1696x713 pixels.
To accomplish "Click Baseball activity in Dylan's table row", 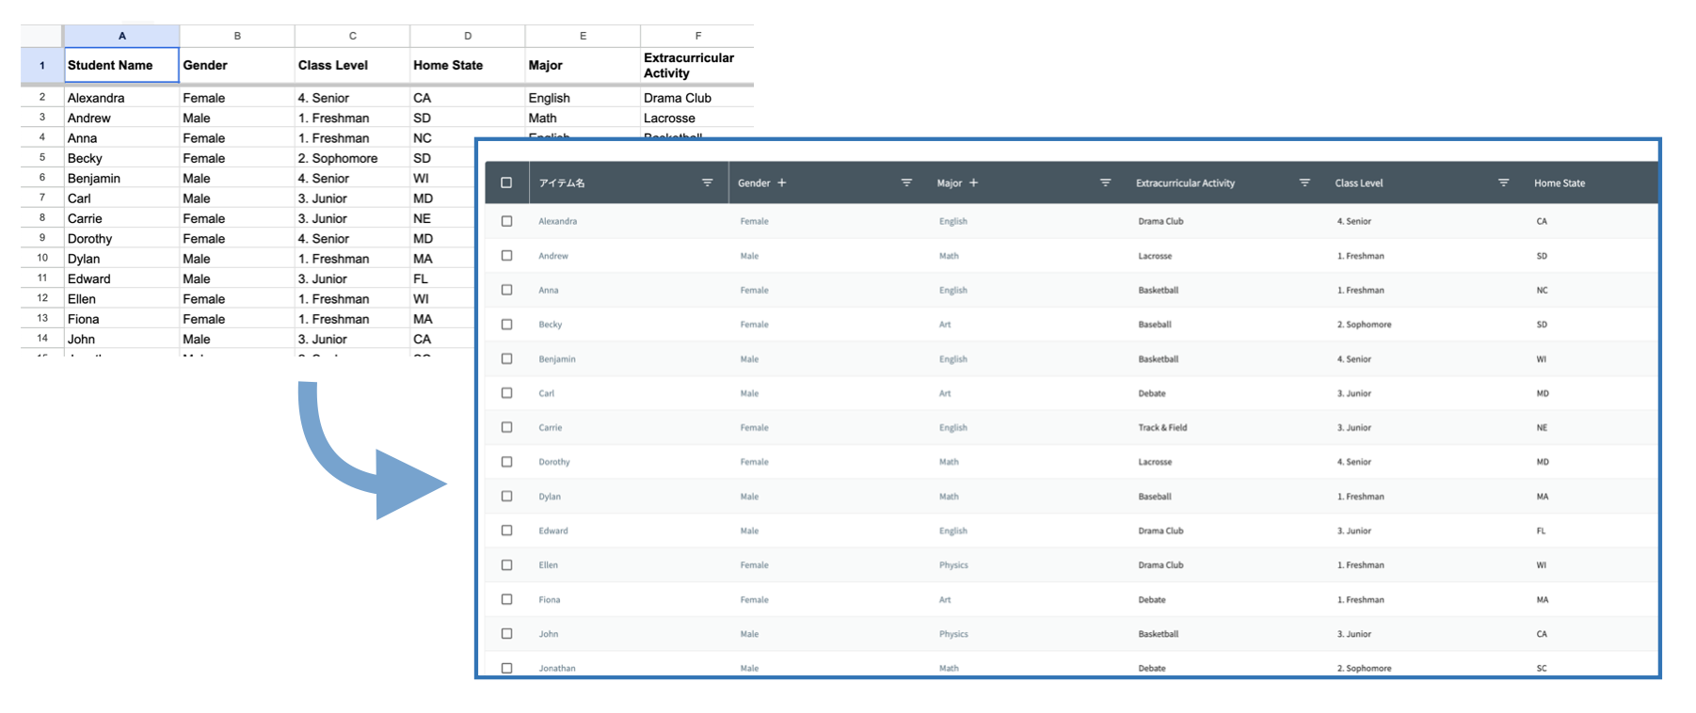I will pyautogui.click(x=1155, y=497).
